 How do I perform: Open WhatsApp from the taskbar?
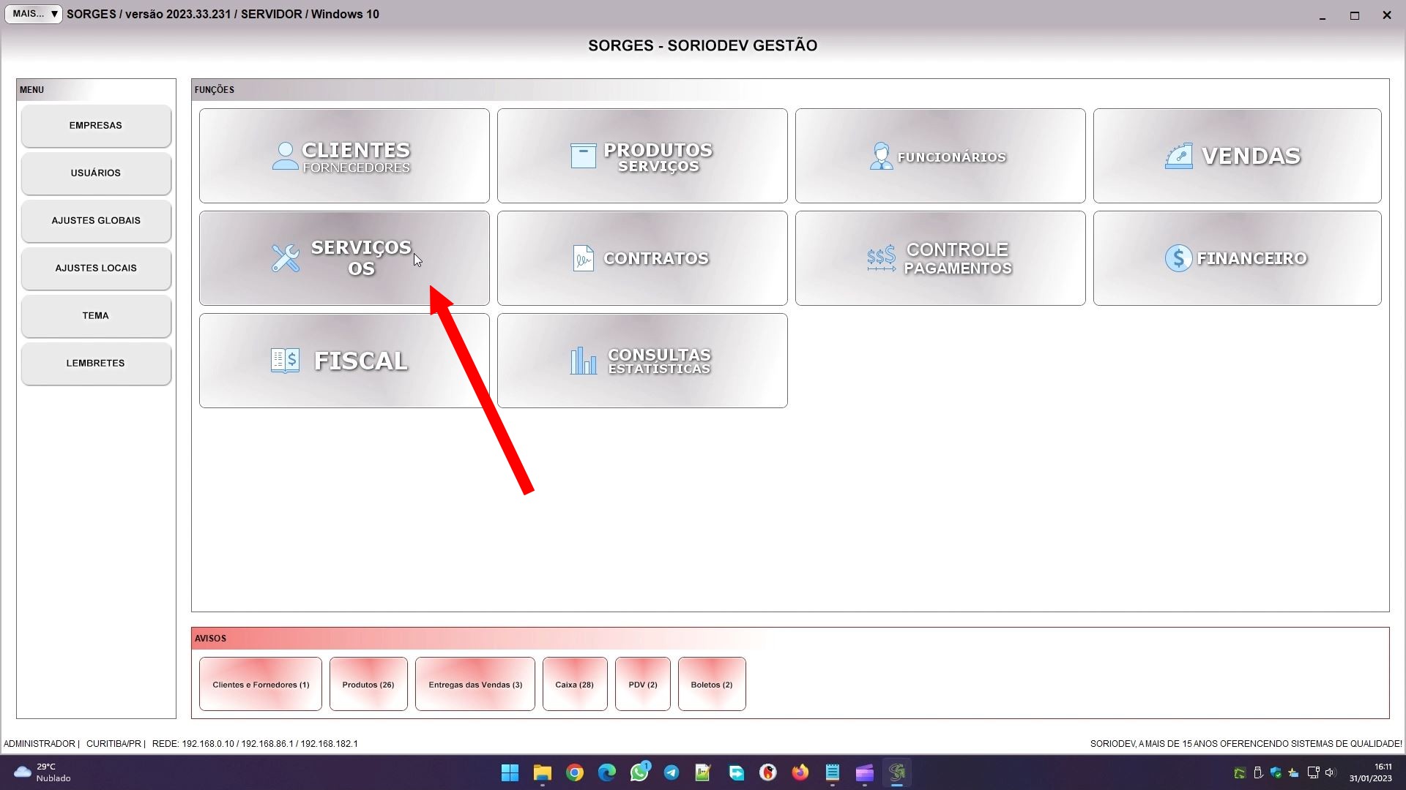coord(639,772)
